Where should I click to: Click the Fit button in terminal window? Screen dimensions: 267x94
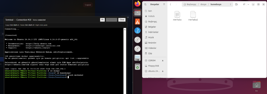[102, 20]
